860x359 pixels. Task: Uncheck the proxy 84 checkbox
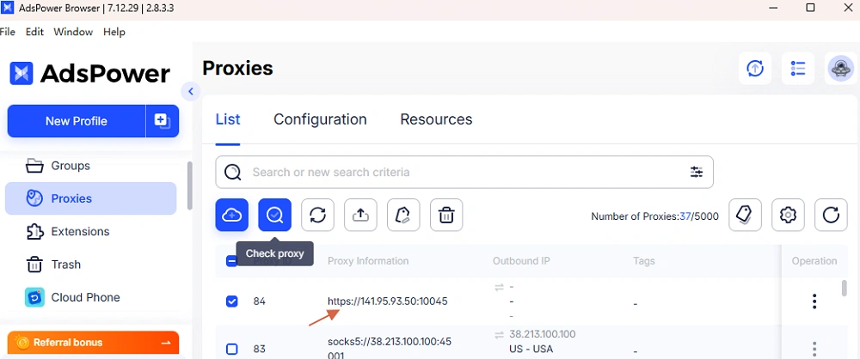pyautogui.click(x=232, y=301)
